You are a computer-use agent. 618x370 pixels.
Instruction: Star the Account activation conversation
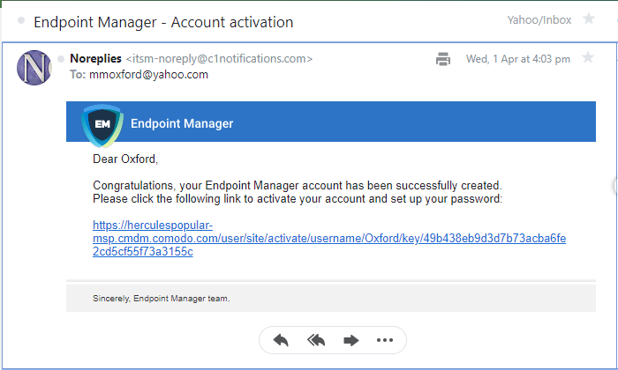pyautogui.click(x=589, y=18)
